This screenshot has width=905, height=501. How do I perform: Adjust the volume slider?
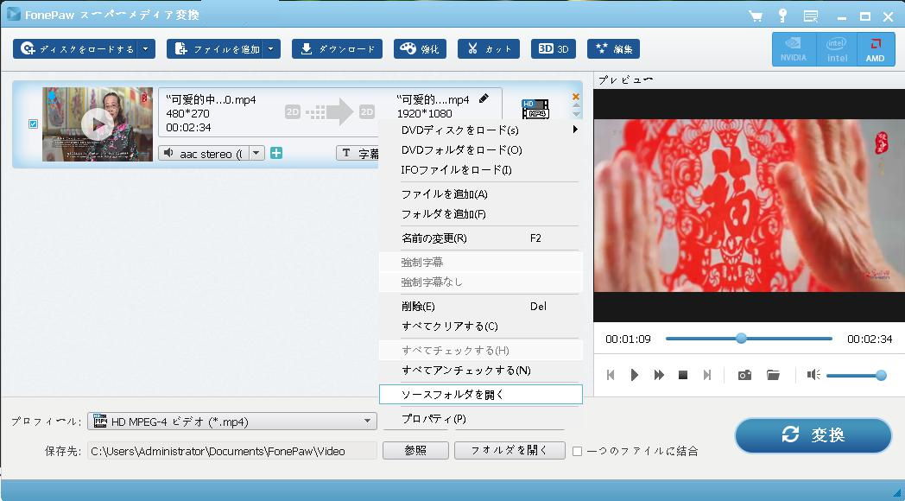point(856,376)
